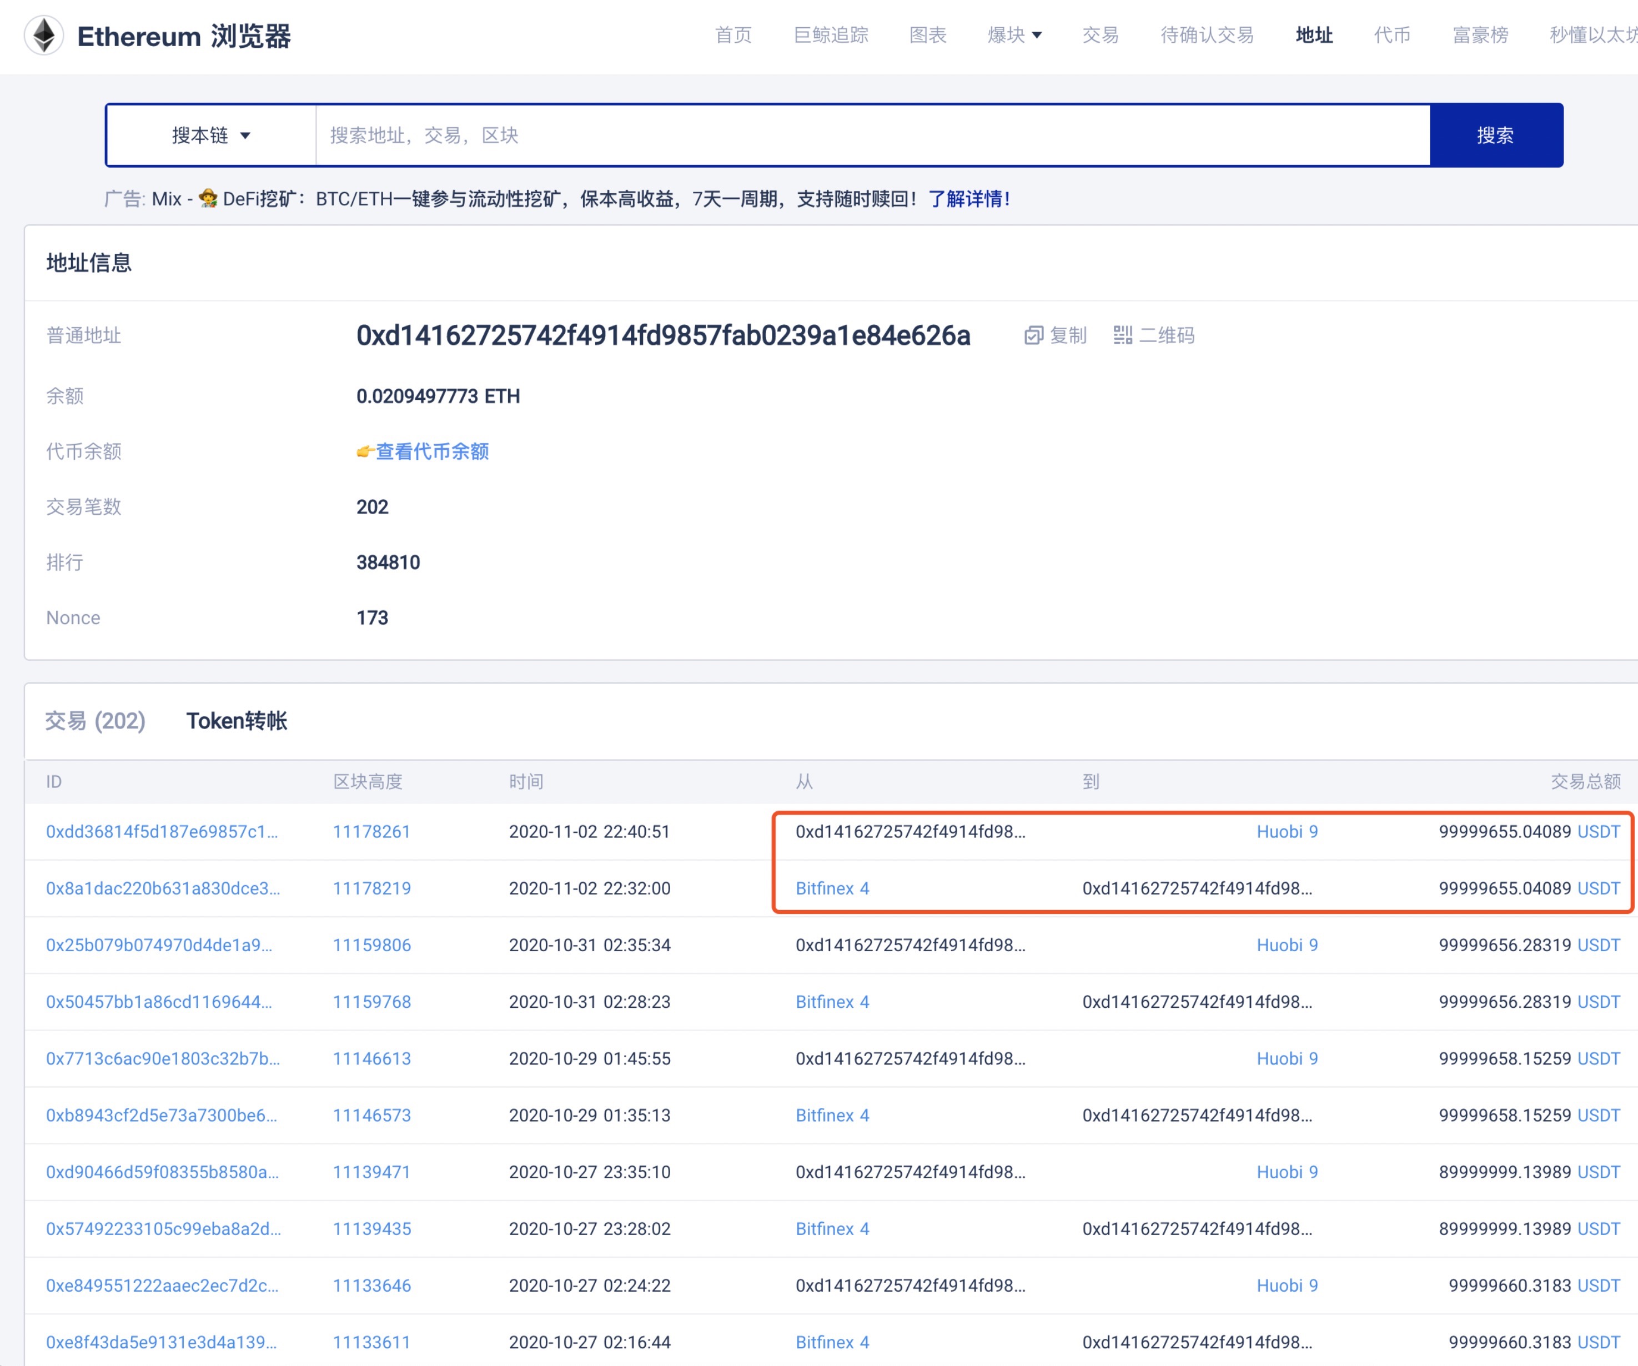Open 交易 navigation item

tap(1101, 35)
